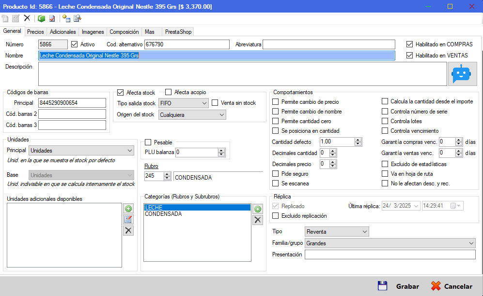The width and height of the screenshot is (483, 296).
Task: Click the red X Cancelar icon
Action: pyautogui.click(x=436, y=286)
